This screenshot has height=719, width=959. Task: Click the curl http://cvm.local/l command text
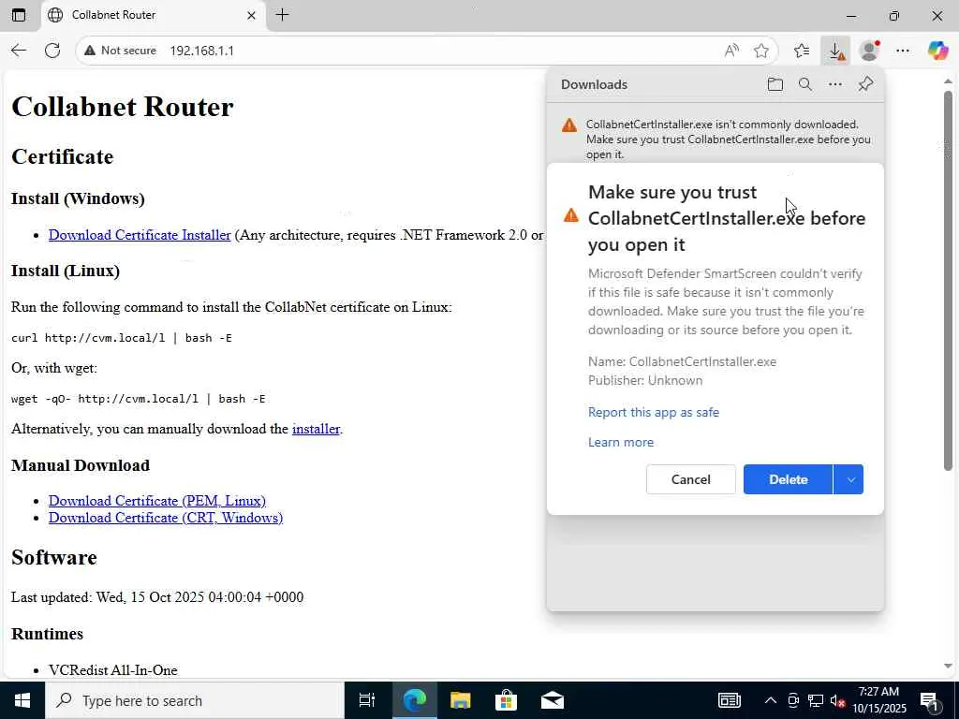(x=121, y=337)
